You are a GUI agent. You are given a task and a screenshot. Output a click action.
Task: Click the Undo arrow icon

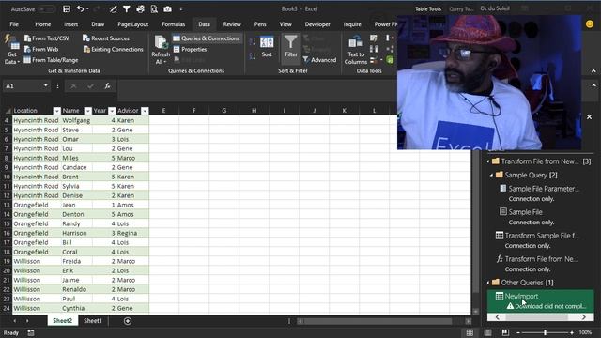(80, 8)
